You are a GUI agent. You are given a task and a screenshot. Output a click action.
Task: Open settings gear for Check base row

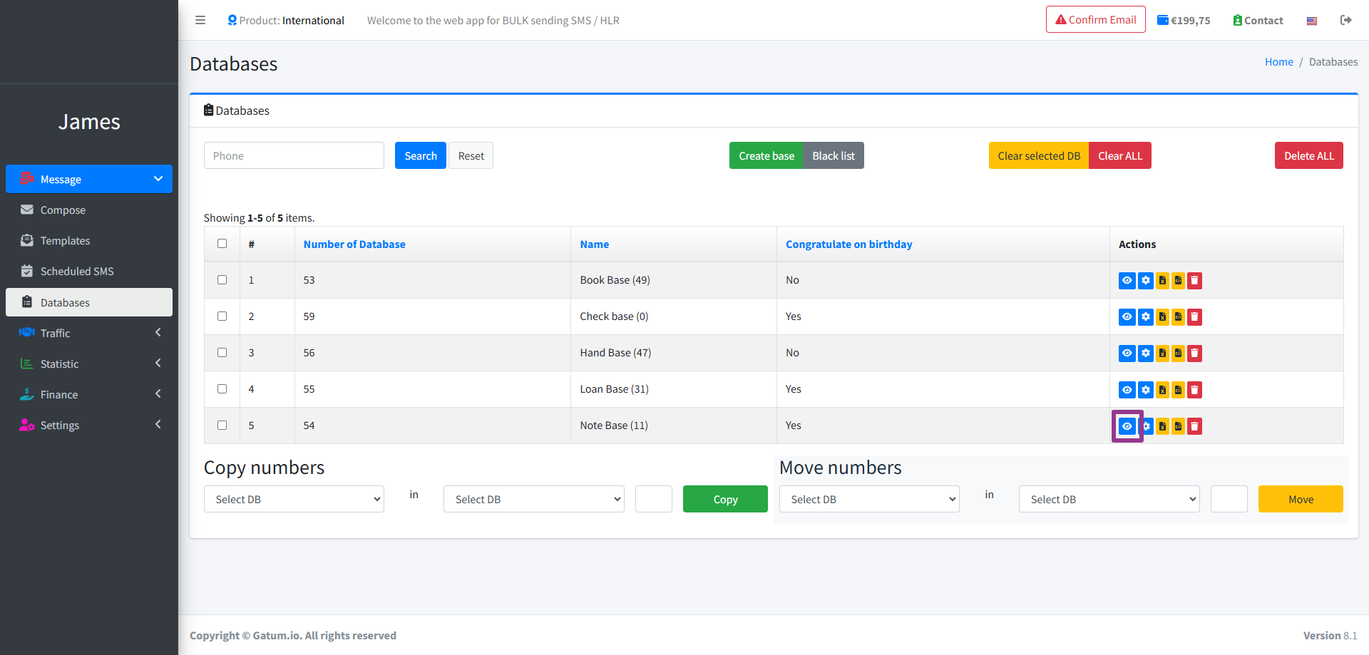point(1145,317)
